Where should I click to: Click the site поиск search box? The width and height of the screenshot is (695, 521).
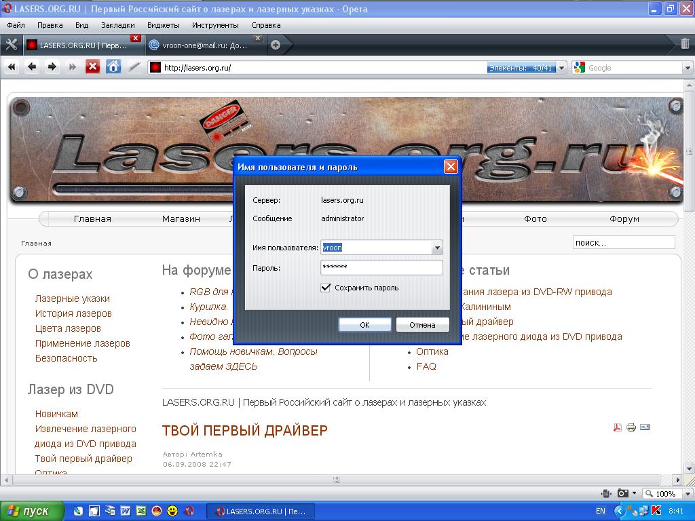click(624, 243)
